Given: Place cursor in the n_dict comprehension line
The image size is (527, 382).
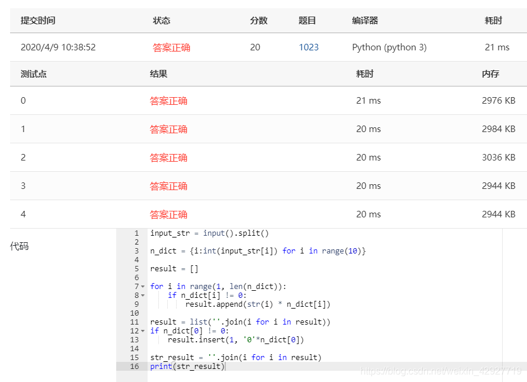Looking at the screenshot, I should pos(258,251).
